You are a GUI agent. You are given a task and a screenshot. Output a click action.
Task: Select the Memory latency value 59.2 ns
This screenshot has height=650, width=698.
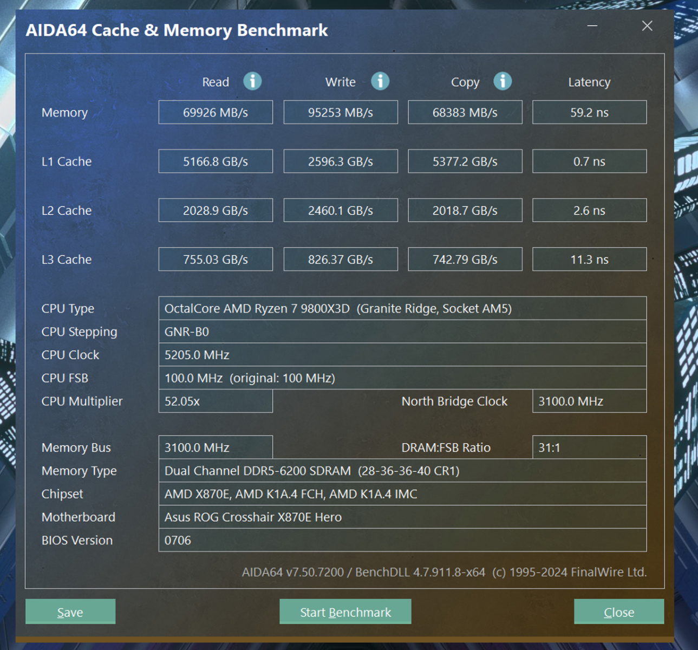[590, 112]
